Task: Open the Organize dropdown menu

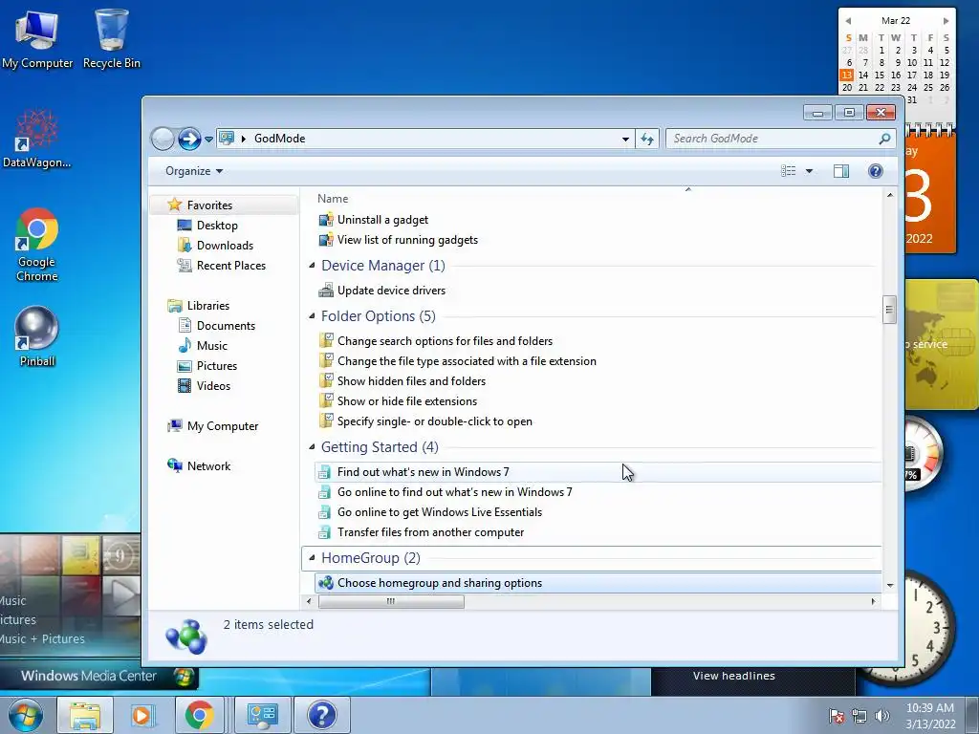Action: click(194, 171)
